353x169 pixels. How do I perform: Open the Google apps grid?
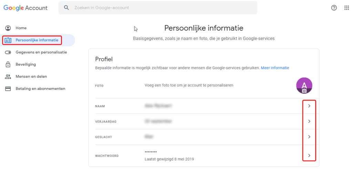(346, 8)
